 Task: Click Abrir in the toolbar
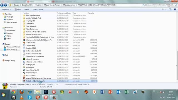tap(18, 9)
